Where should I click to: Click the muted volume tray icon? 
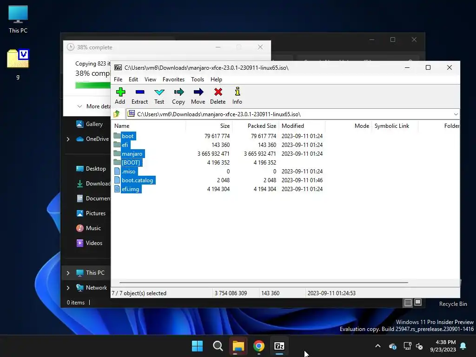click(419, 346)
